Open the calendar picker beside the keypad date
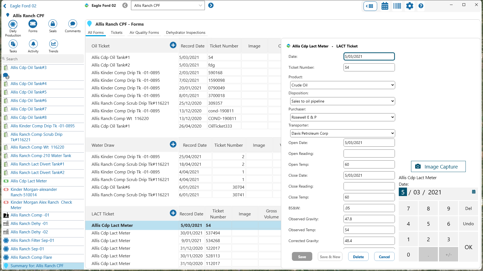The width and height of the screenshot is (483, 271). [474, 192]
